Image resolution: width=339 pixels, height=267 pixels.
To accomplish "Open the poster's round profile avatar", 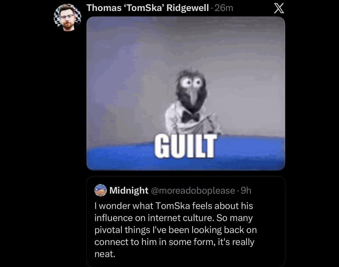I will click(68, 17).
